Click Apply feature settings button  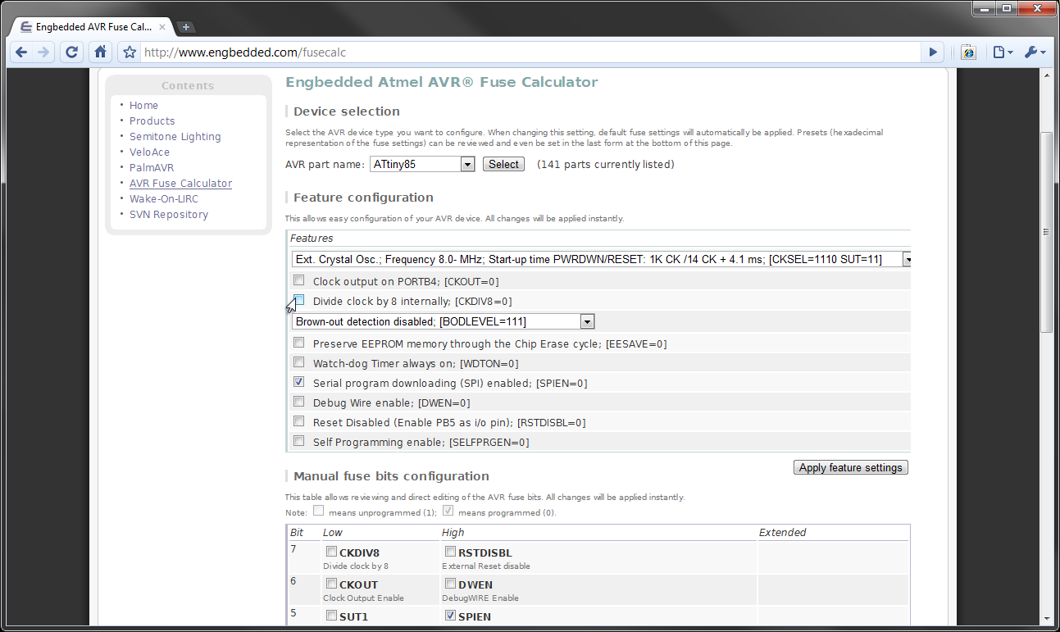click(x=851, y=467)
